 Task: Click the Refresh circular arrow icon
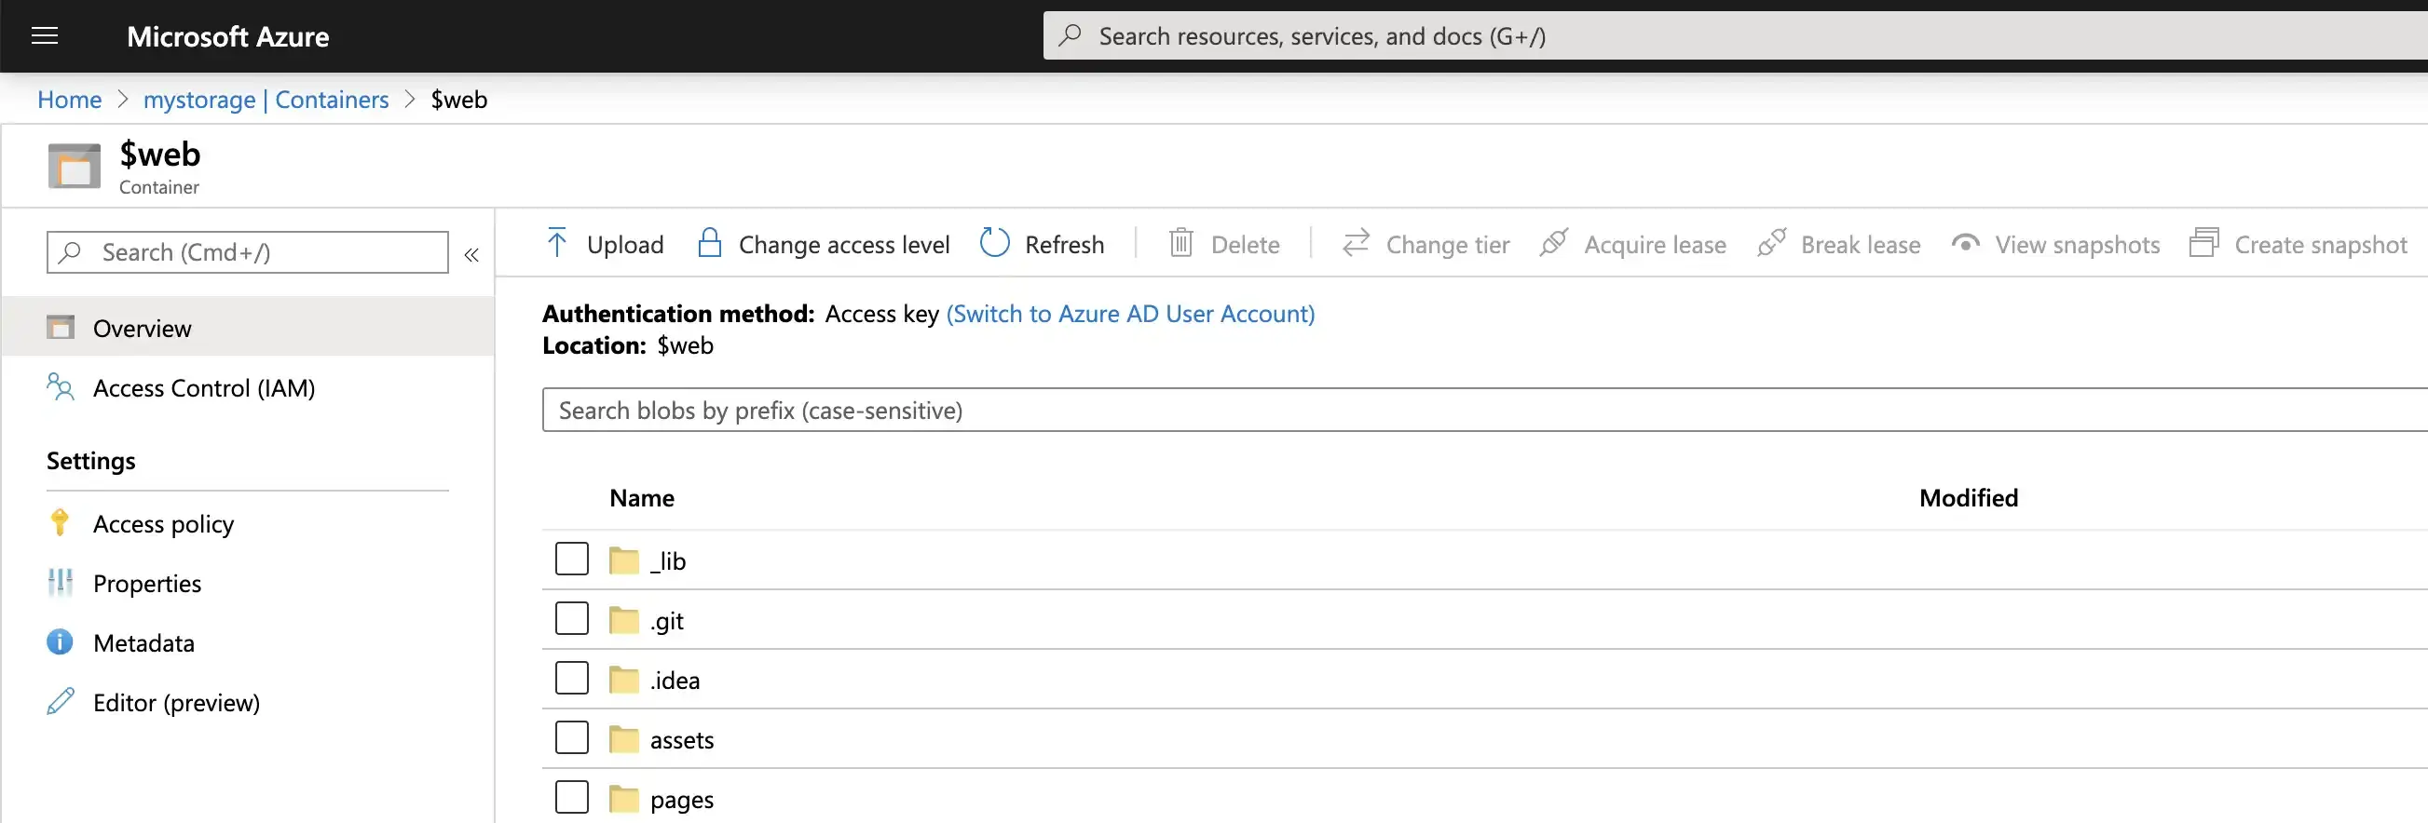[994, 243]
